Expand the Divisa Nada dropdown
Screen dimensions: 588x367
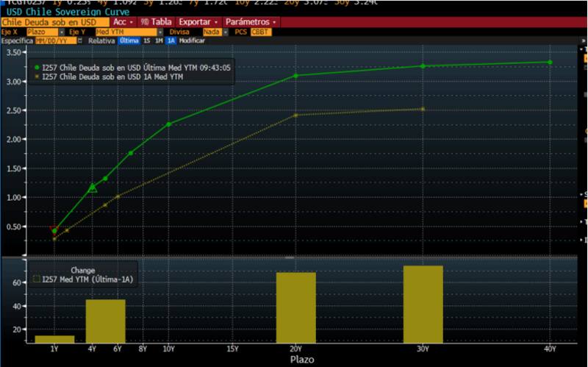[x=212, y=32]
